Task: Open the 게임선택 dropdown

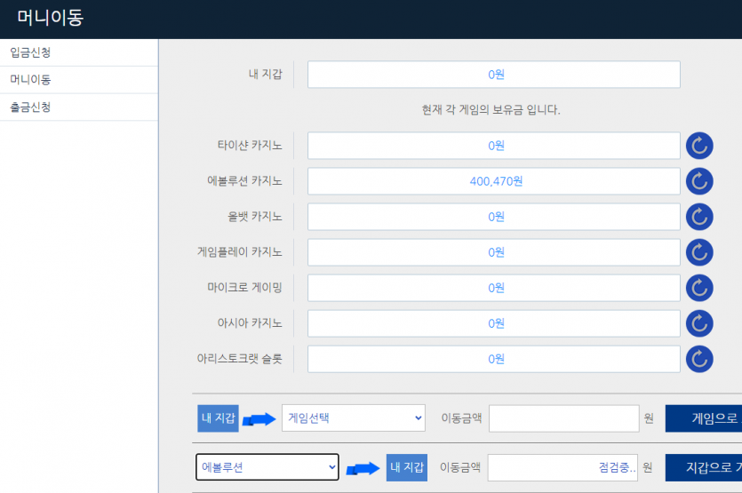Action: point(354,417)
